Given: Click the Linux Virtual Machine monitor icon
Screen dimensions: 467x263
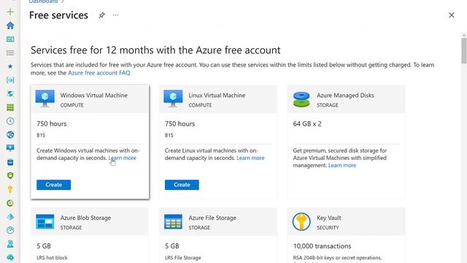Looking at the screenshot, I should pos(173,99).
